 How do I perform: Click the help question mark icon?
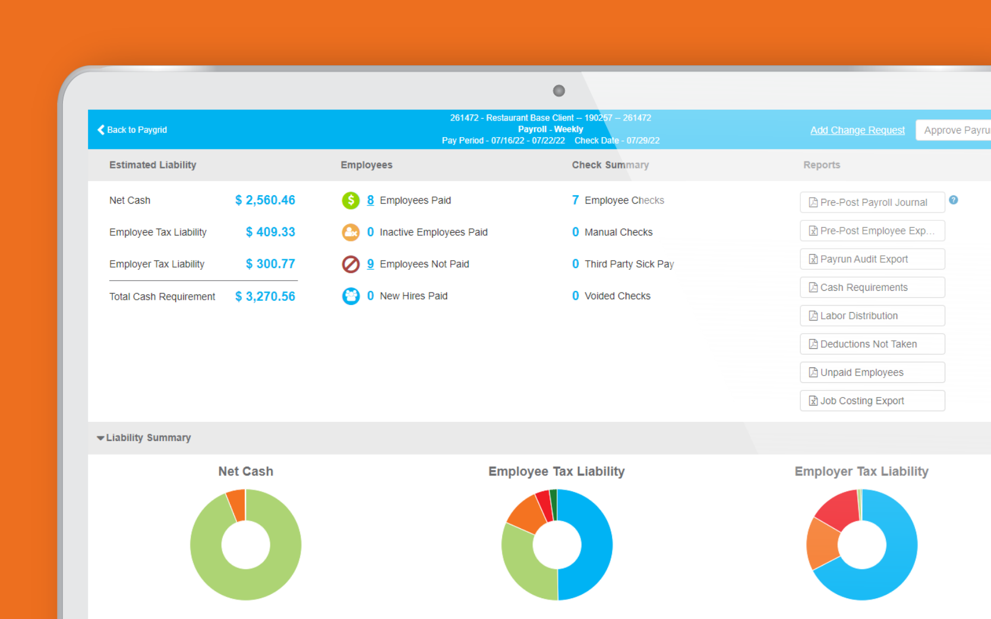coord(953,200)
